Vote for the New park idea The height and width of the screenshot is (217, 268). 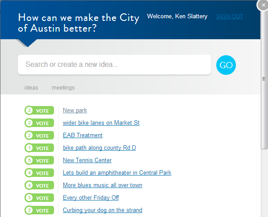(39, 111)
